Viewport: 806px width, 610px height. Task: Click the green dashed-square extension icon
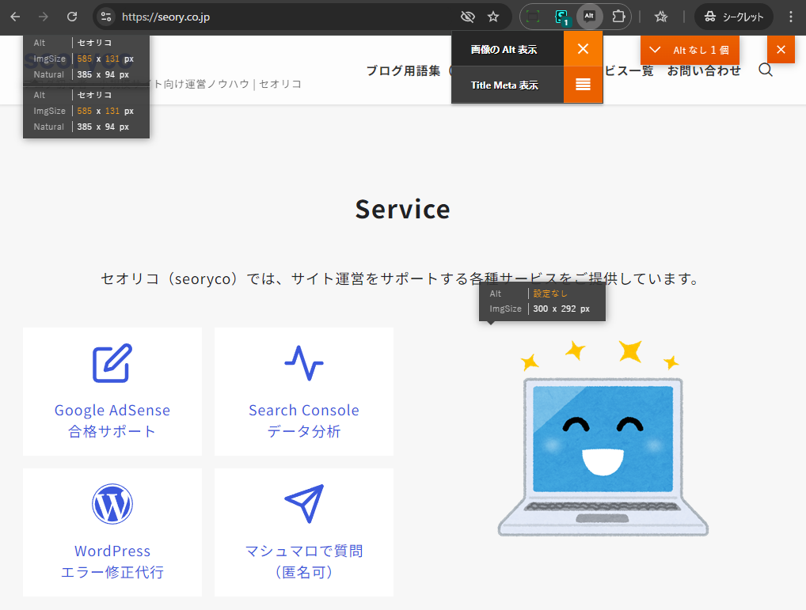(x=533, y=17)
